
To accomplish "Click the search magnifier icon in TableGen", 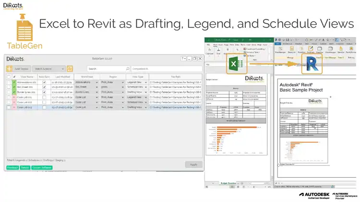I will tap(128, 69).
